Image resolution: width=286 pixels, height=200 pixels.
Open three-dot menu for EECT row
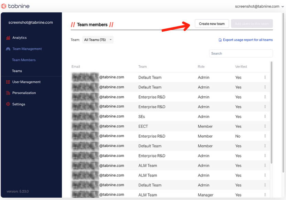click(x=265, y=126)
